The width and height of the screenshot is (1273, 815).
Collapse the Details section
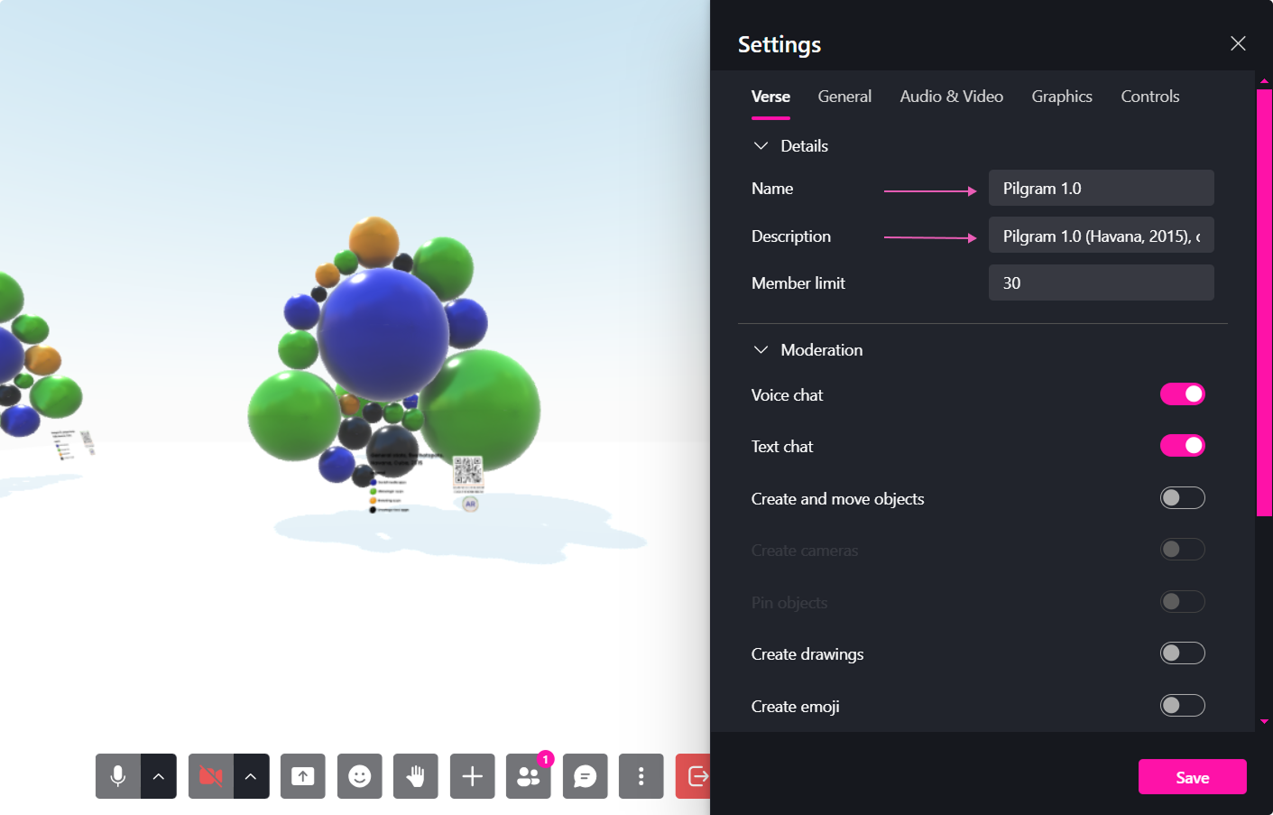click(x=761, y=145)
